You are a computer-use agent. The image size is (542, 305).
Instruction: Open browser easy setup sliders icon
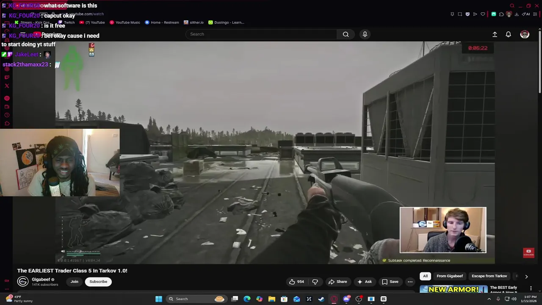point(535,14)
